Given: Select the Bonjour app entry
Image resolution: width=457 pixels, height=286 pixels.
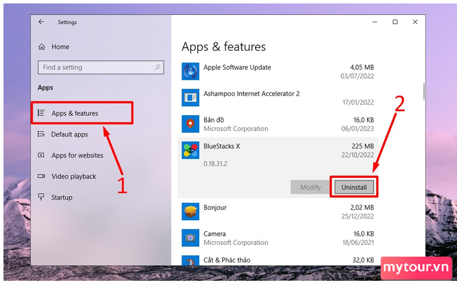Looking at the screenshot, I should click(215, 207).
